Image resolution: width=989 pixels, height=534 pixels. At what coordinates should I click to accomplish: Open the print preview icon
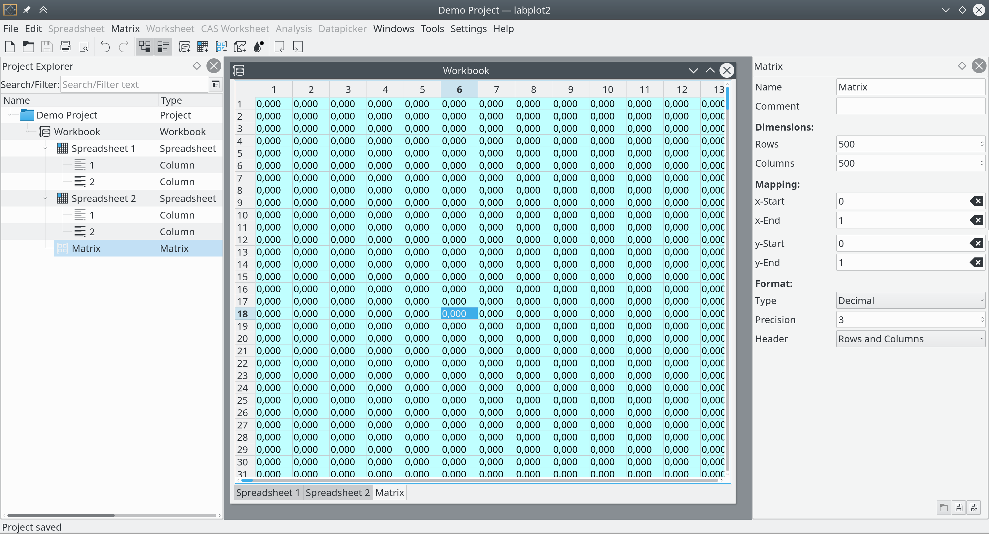coord(84,47)
